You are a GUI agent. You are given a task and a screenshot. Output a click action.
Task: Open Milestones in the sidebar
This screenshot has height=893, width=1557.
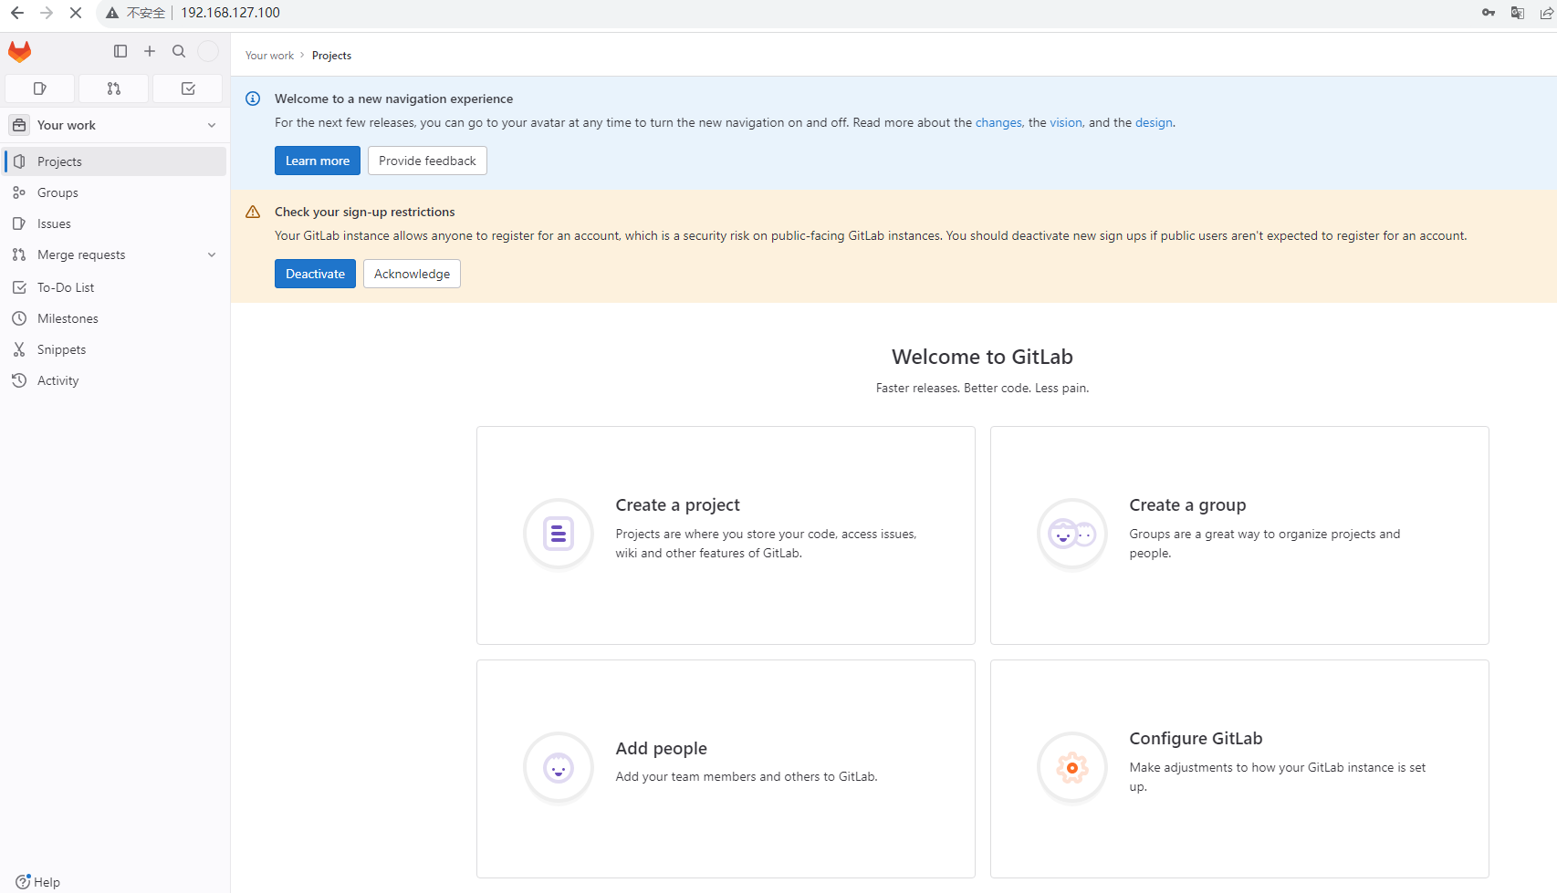[x=115, y=318]
